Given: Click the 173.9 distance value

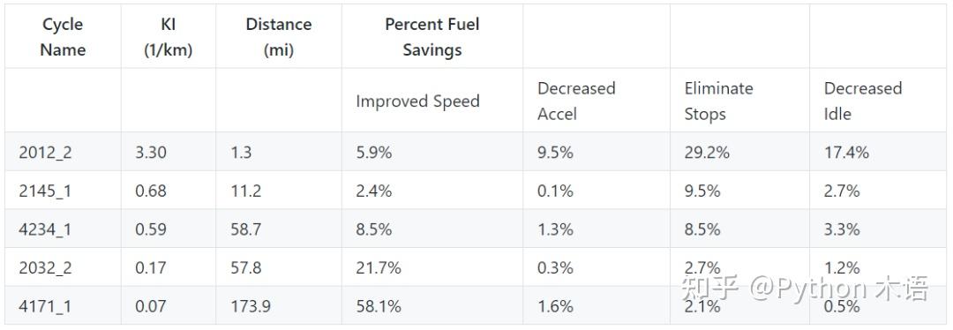Looking at the screenshot, I should (251, 306).
